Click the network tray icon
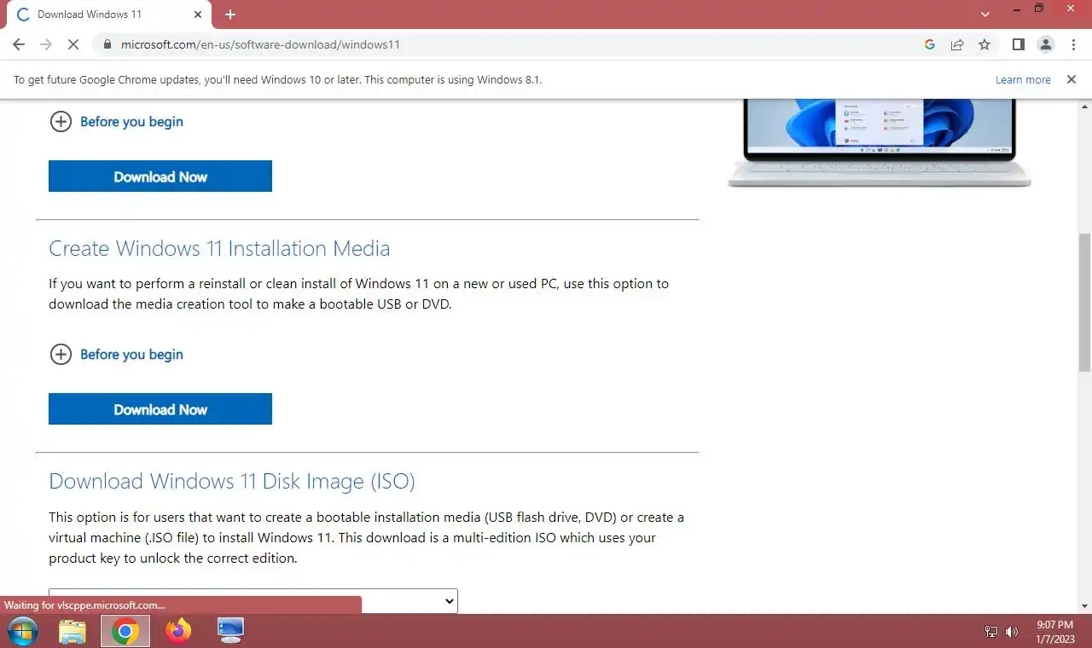This screenshot has width=1092, height=648. tap(991, 632)
